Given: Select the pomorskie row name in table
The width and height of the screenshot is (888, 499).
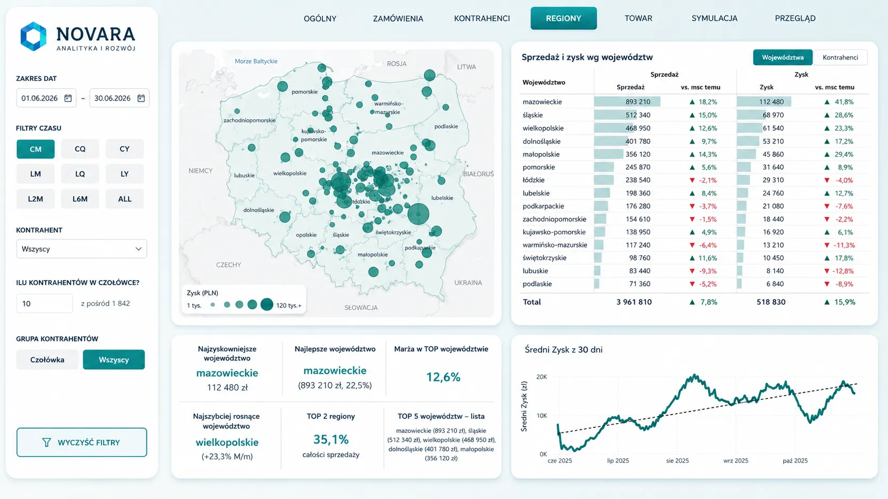Looking at the screenshot, I should point(539,167).
